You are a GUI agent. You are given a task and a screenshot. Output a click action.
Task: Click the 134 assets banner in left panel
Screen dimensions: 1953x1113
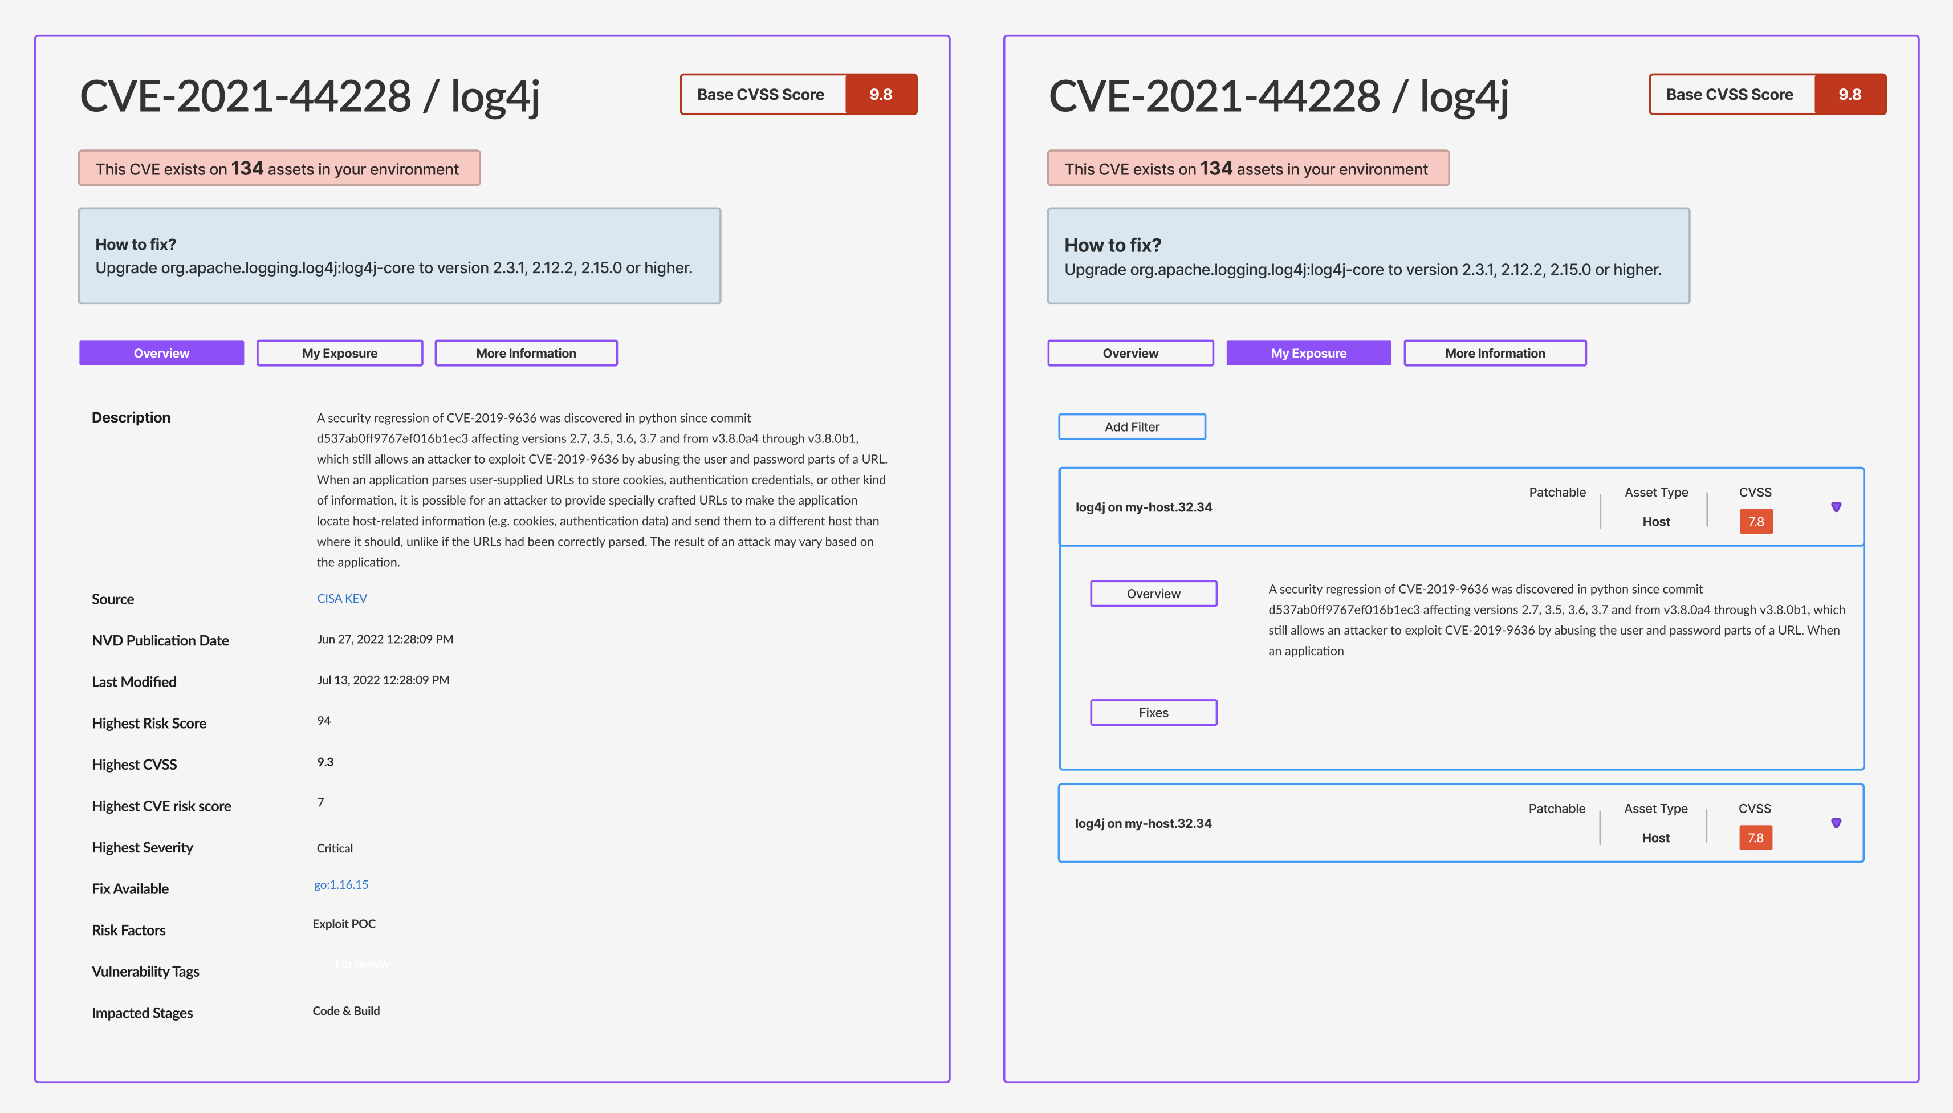tap(279, 168)
